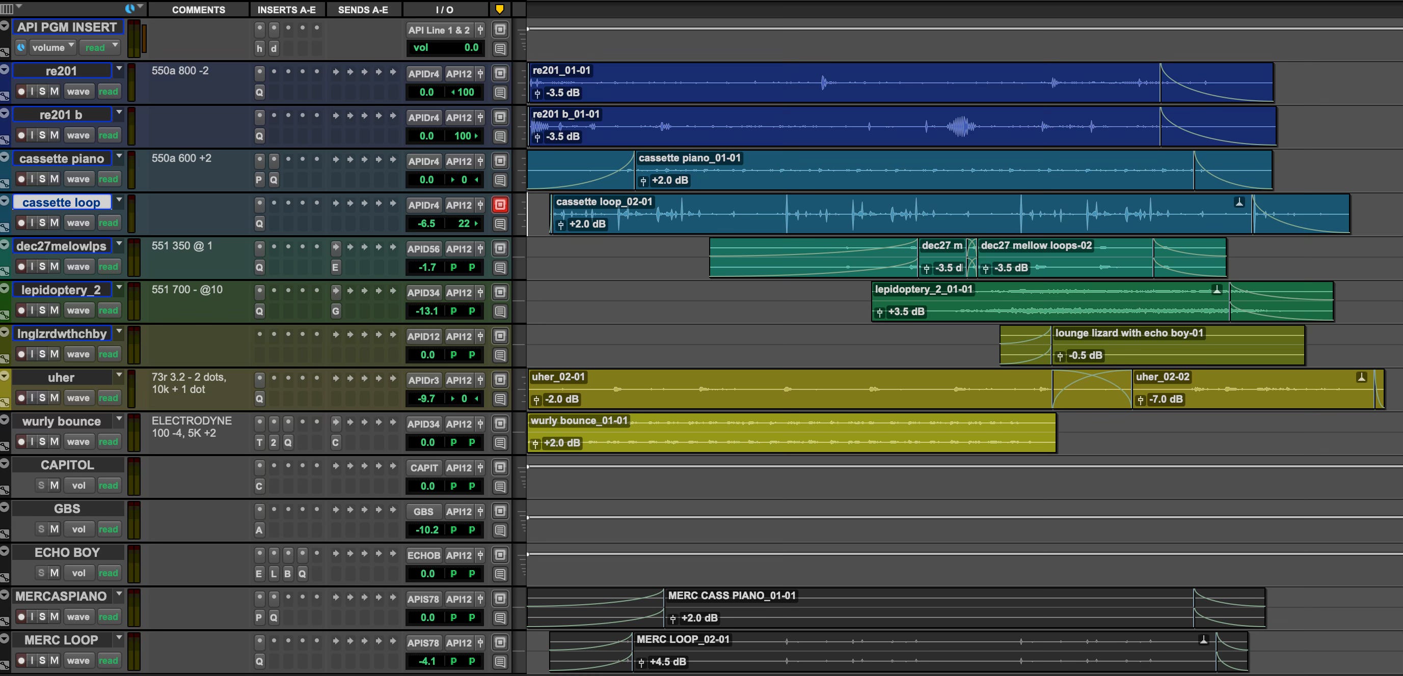Open the playlist dropdown arrow next to lepidoptery_2

pos(119,287)
